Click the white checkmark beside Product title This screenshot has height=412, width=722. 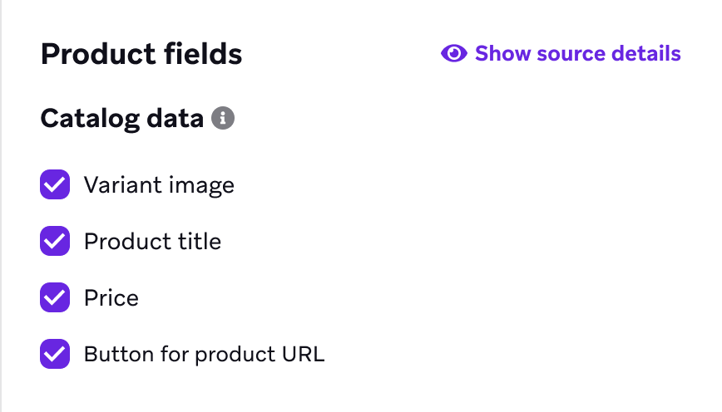pyautogui.click(x=55, y=242)
